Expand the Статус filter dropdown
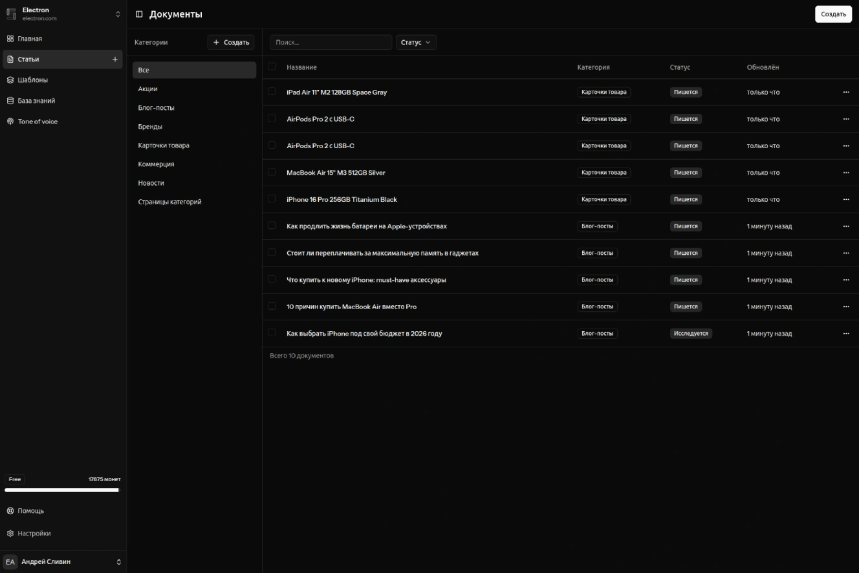Image resolution: width=859 pixels, height=573 pixels. (x=416, y=43)
